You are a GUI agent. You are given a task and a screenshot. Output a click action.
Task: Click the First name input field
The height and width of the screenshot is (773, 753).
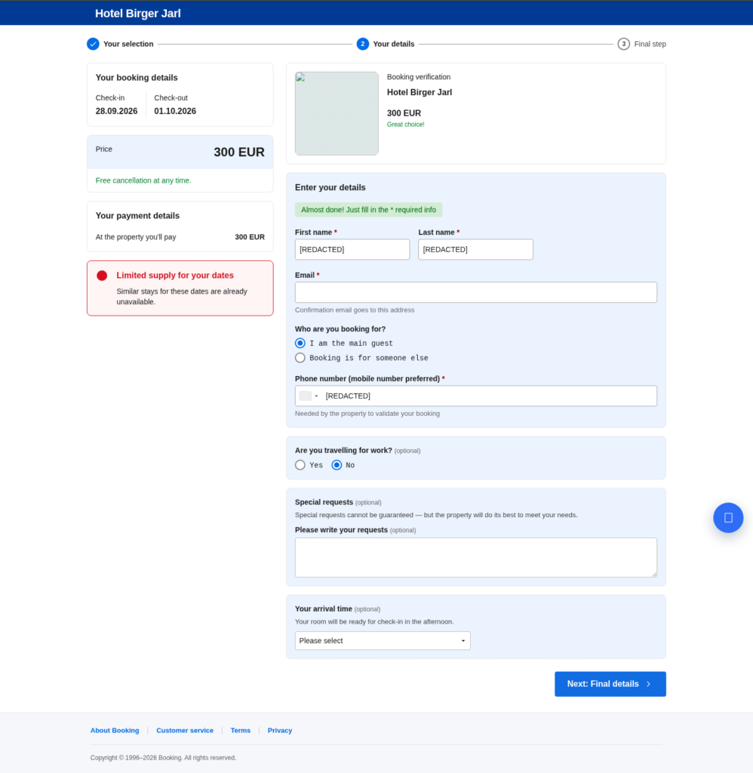point(352,249)
